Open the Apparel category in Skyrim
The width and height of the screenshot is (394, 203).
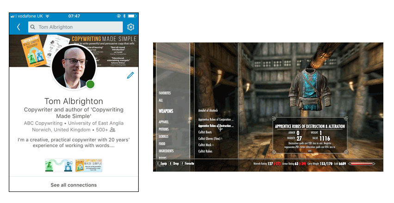(x=164, y=122)
